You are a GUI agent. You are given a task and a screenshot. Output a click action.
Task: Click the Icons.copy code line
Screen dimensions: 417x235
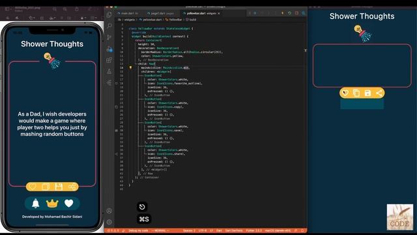[165, 107]
